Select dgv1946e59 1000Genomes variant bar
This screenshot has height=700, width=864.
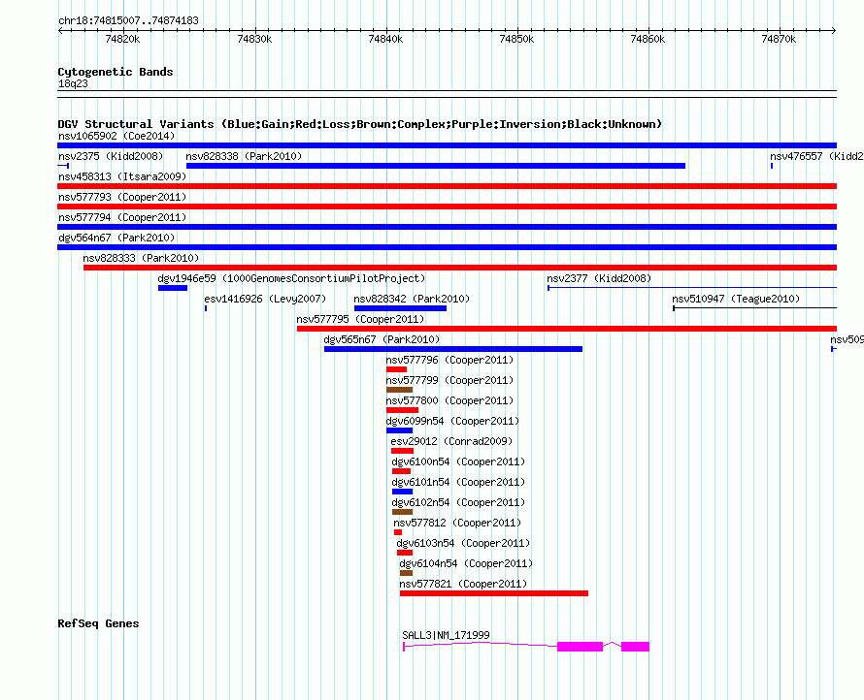173,288
